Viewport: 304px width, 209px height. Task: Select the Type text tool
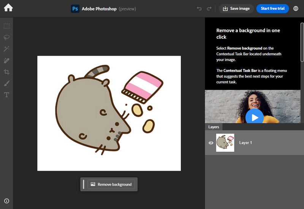click(x=6, y=95)
